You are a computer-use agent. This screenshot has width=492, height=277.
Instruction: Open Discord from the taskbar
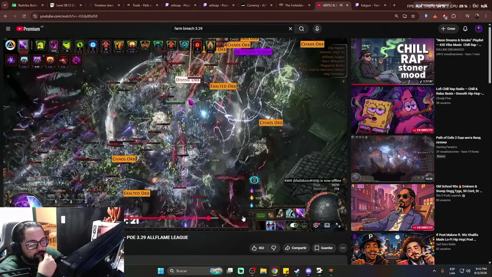[x=308, y=271]
